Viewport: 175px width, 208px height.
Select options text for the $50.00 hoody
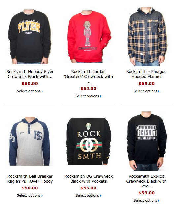(x=29, y=195)
